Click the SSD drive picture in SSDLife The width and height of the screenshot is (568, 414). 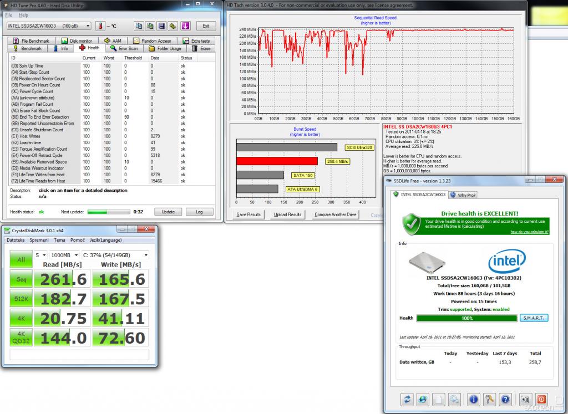tap(427, 262)
